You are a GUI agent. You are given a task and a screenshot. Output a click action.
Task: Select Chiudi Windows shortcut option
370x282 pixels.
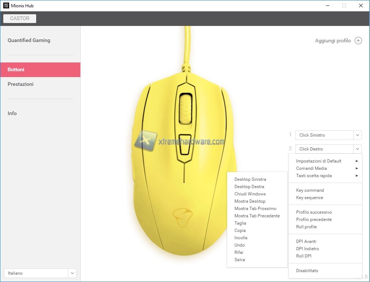tap(250, 194)
